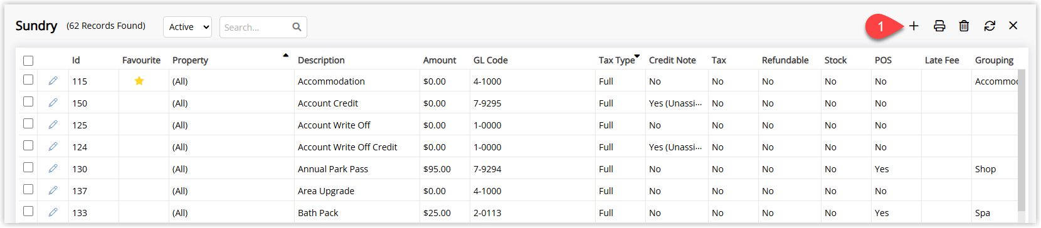Sort by Amount column header

click(440, 60)
